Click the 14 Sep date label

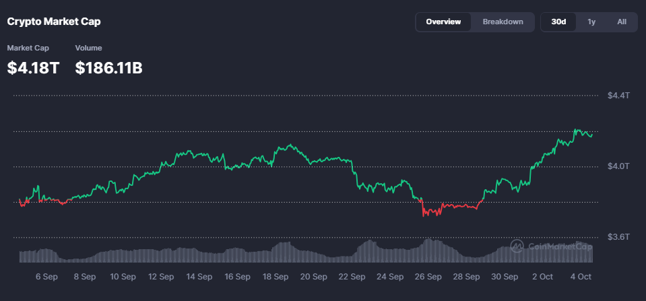pyautogui.click(x=199, y=277)
